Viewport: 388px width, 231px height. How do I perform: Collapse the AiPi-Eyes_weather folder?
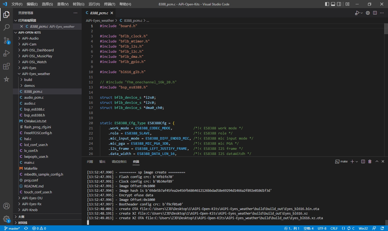pos(47,74)
